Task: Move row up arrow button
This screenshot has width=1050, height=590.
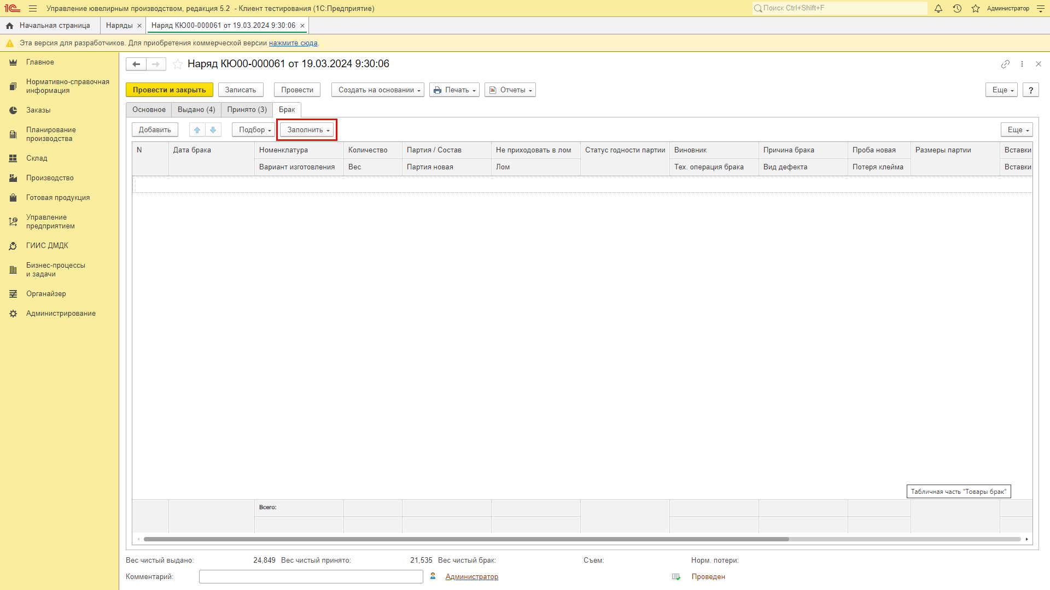Action: (x=197, y=130)
